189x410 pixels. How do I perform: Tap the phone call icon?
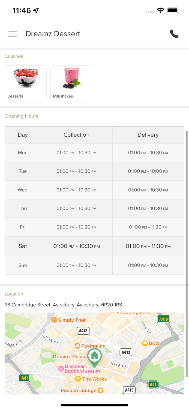point(174,34)
